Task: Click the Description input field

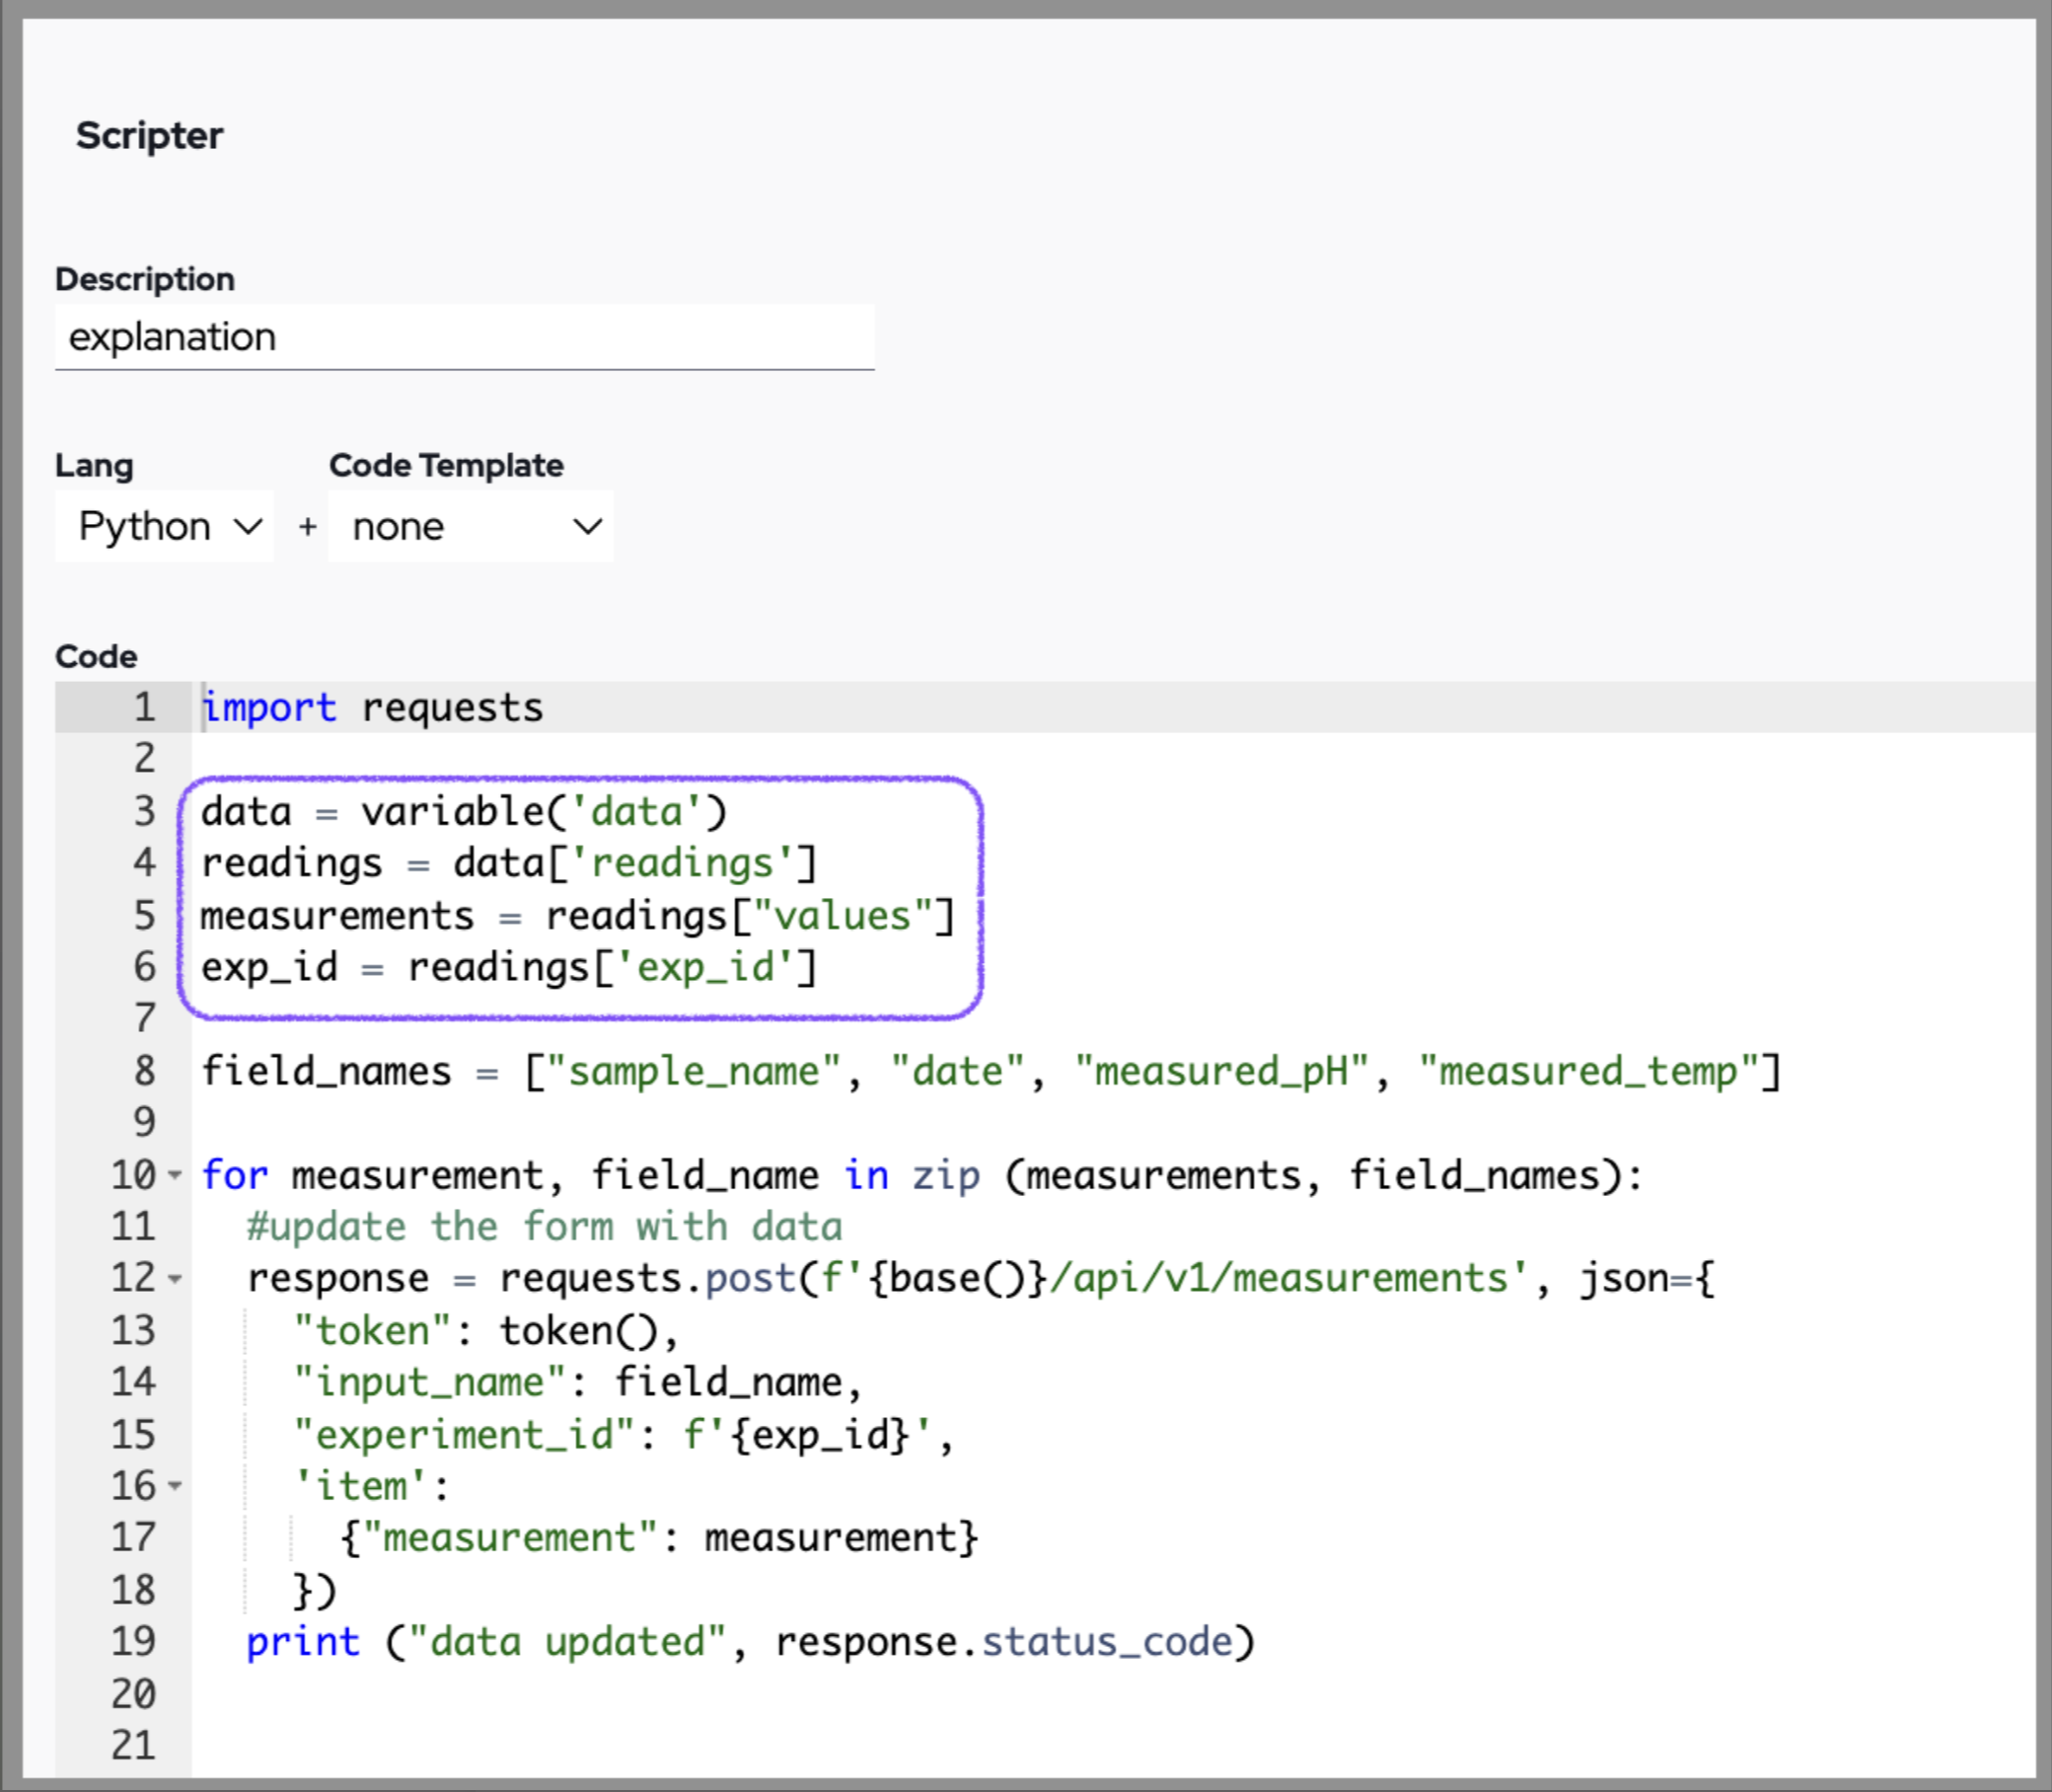Action: 464,337
